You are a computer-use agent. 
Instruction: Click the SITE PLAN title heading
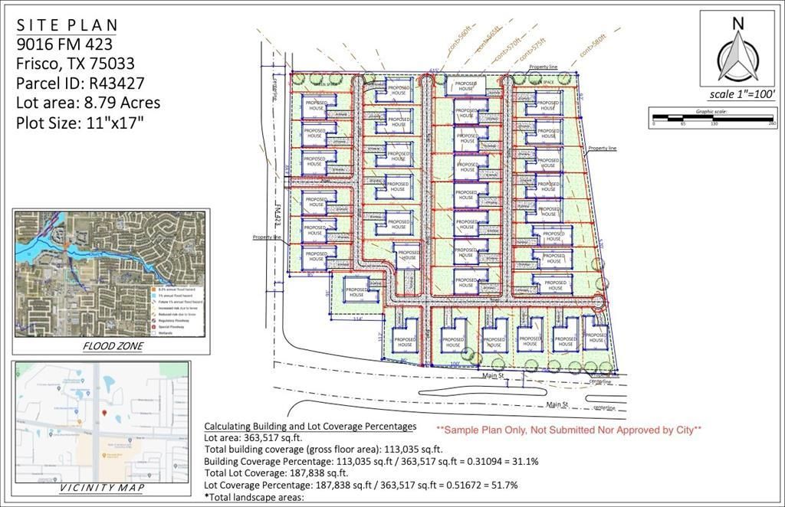click(x=67, y=25)
